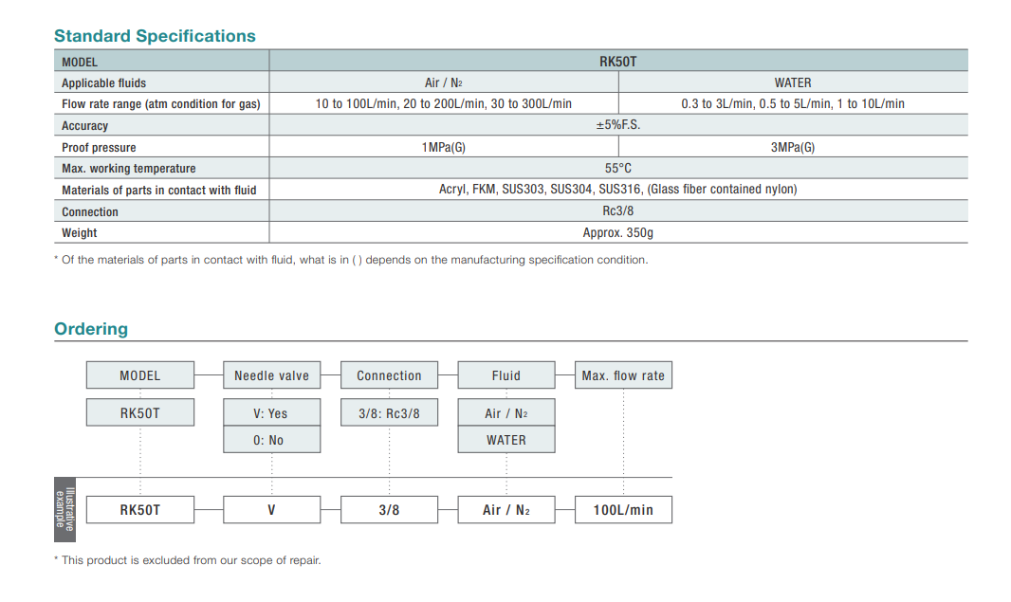Click the 1MPa(G) proof pressure value
Image resolution: width=1011 pixels, height=602 pixels.
coord(444,147)
